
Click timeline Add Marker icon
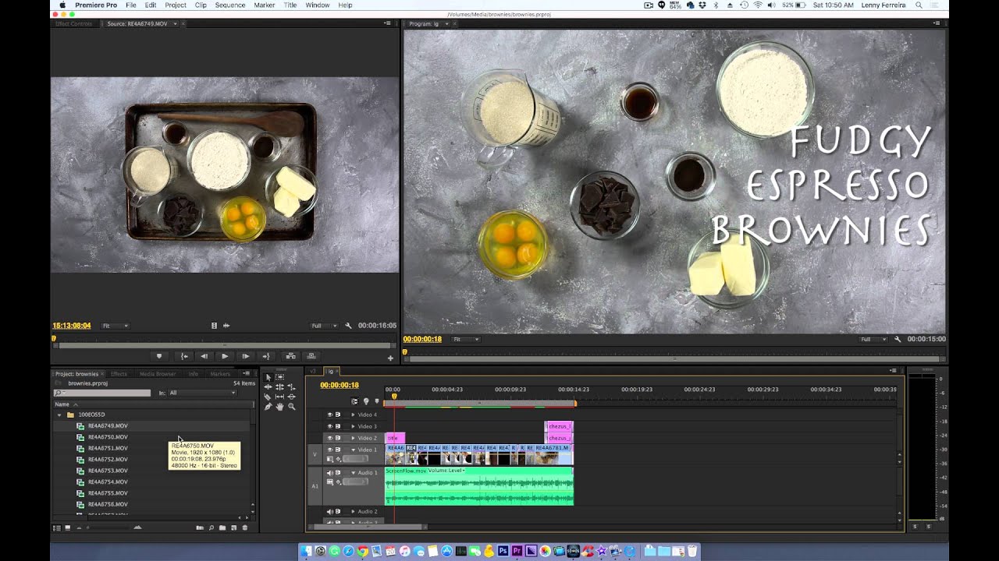376,401
